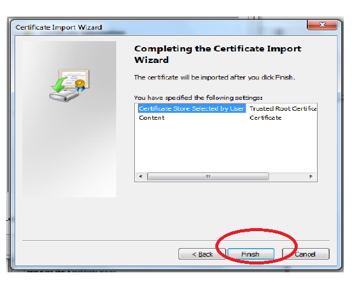Select the Certificate Store Selected by User row
The height and width of the screenshot is (282, 363).
[192, 108]
